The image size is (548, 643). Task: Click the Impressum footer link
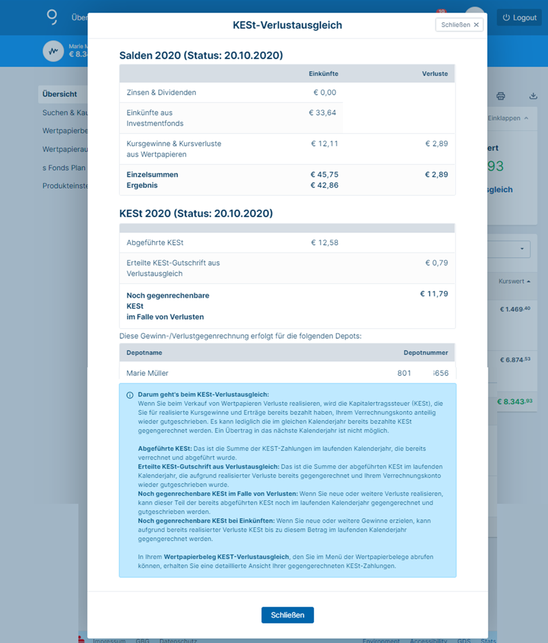(109, 640)
